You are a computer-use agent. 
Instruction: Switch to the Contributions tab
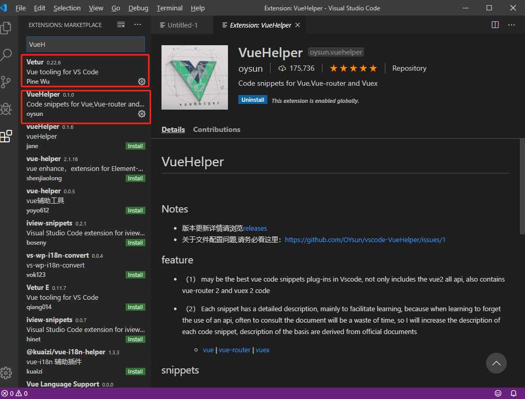click(217, 130)
